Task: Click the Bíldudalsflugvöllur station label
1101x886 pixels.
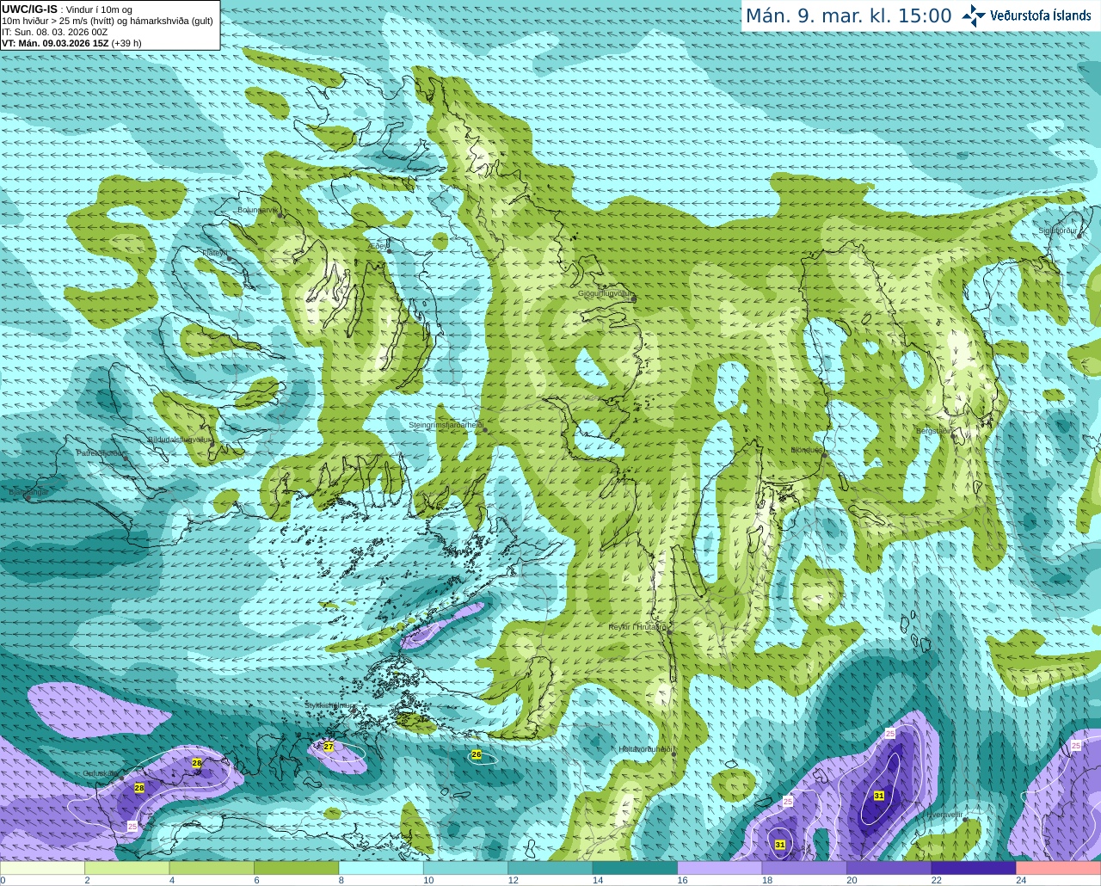Action: 180,439
